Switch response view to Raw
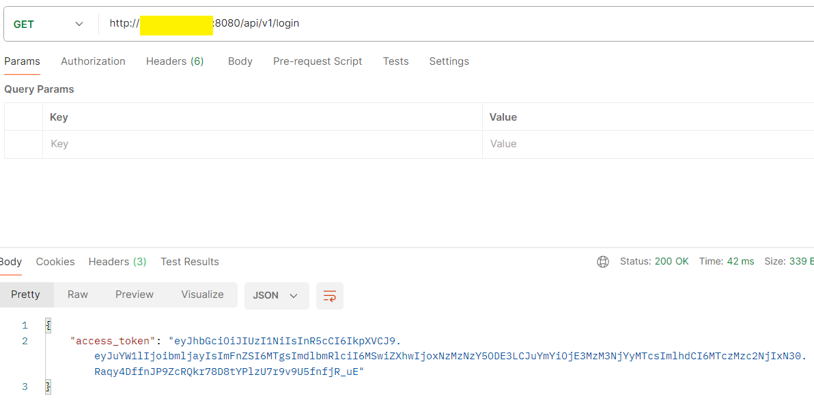 [78, 295]
